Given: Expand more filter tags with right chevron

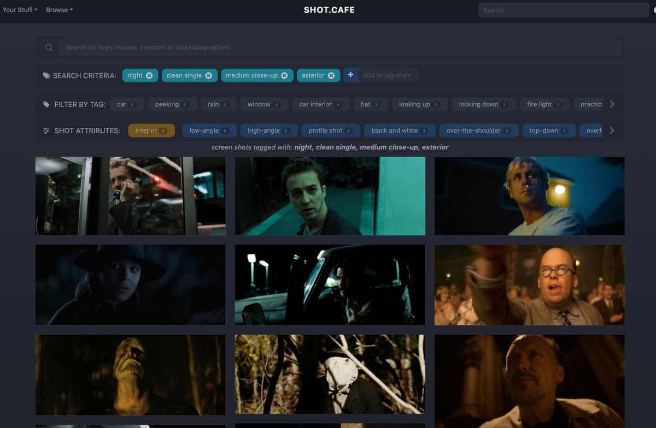Looking at the screenshot, I should (612, 104).
